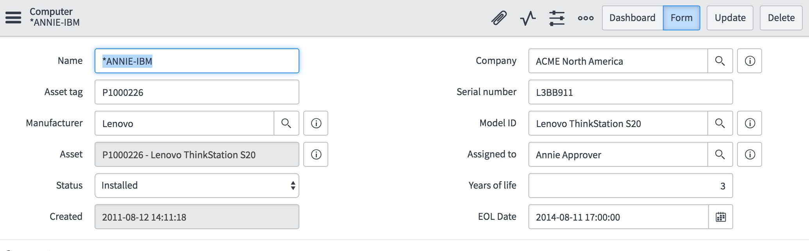This screenshot has height=251, width=809.
Task: Click the Years of life field
Action: pos(631,186)
